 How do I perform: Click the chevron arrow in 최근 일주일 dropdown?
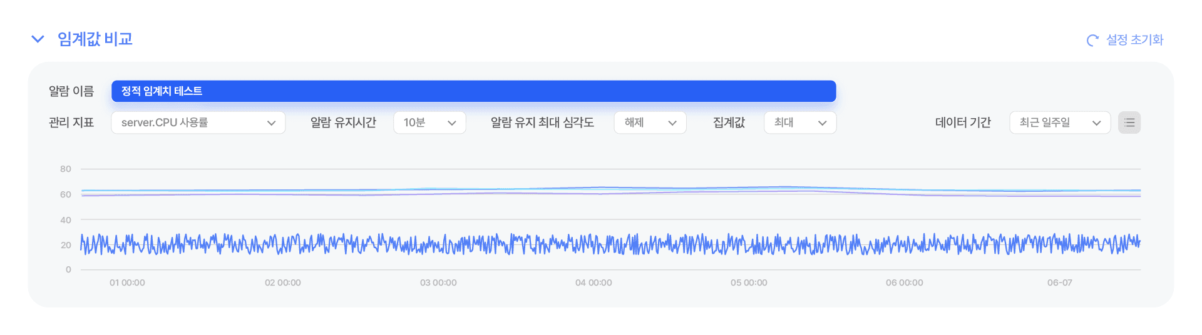[1097, 123]
